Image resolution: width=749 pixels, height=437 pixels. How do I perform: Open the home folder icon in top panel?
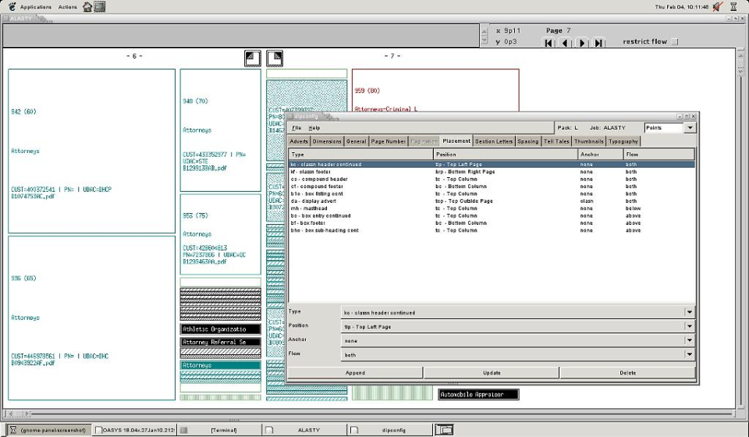click(87, 6)
